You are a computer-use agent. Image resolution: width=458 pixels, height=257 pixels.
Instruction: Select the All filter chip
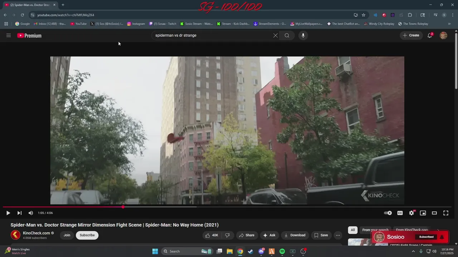tap(353, 230)
